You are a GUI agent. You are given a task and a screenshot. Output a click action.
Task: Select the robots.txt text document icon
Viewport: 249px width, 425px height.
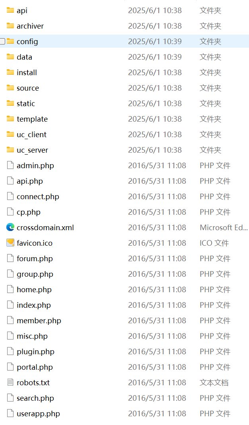(x=10, y=382)
